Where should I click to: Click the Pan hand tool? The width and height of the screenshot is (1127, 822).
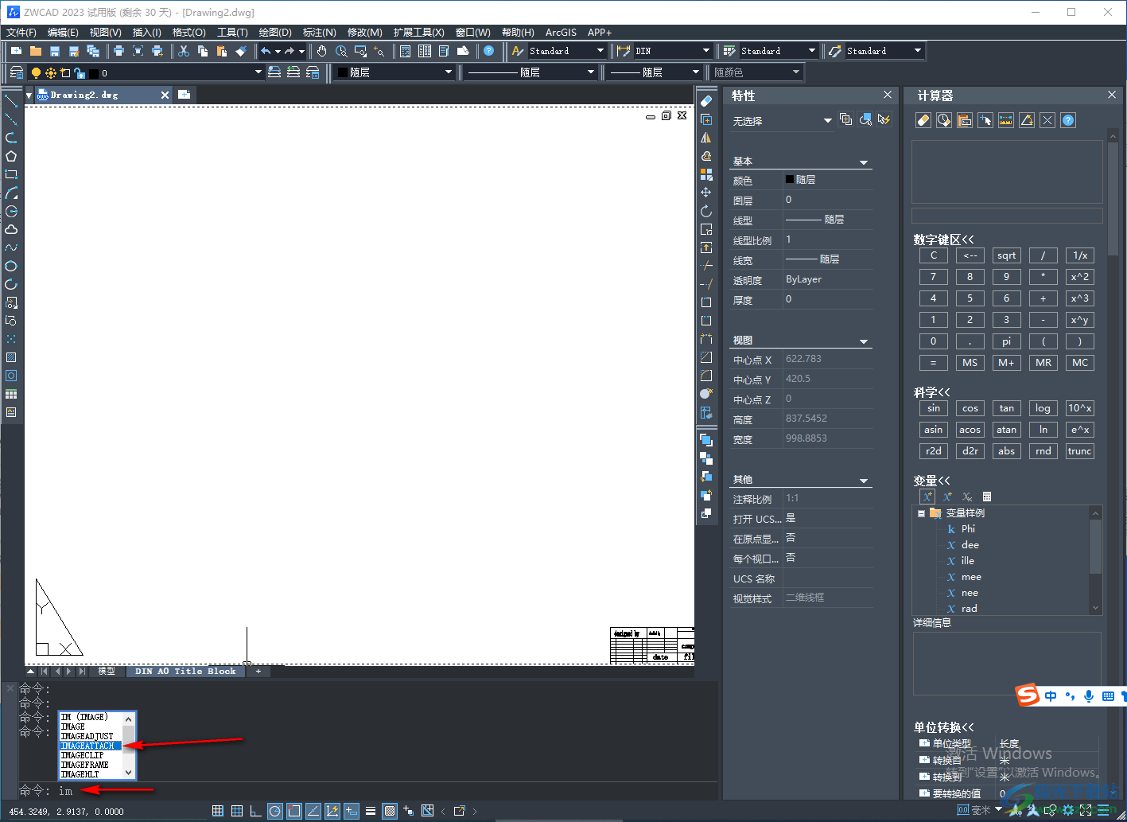click(x=321, y=51)
